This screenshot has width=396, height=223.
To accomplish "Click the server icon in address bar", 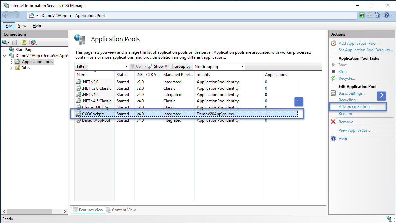I will pos(31,16).
